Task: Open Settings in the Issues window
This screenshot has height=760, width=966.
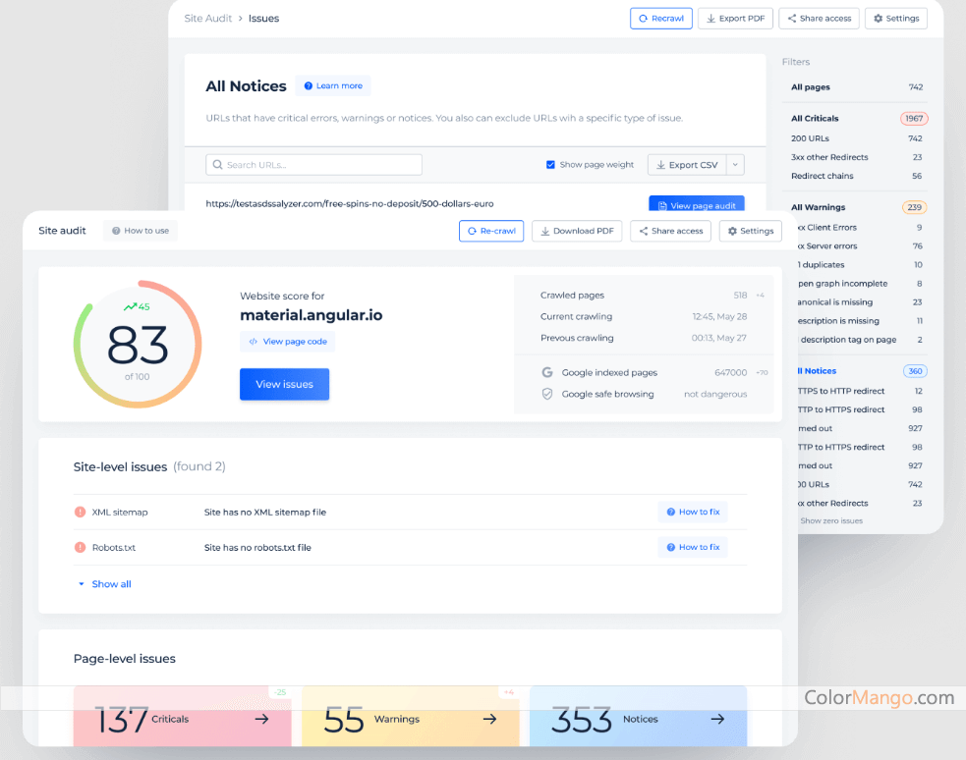Action: tap(896, 19)
